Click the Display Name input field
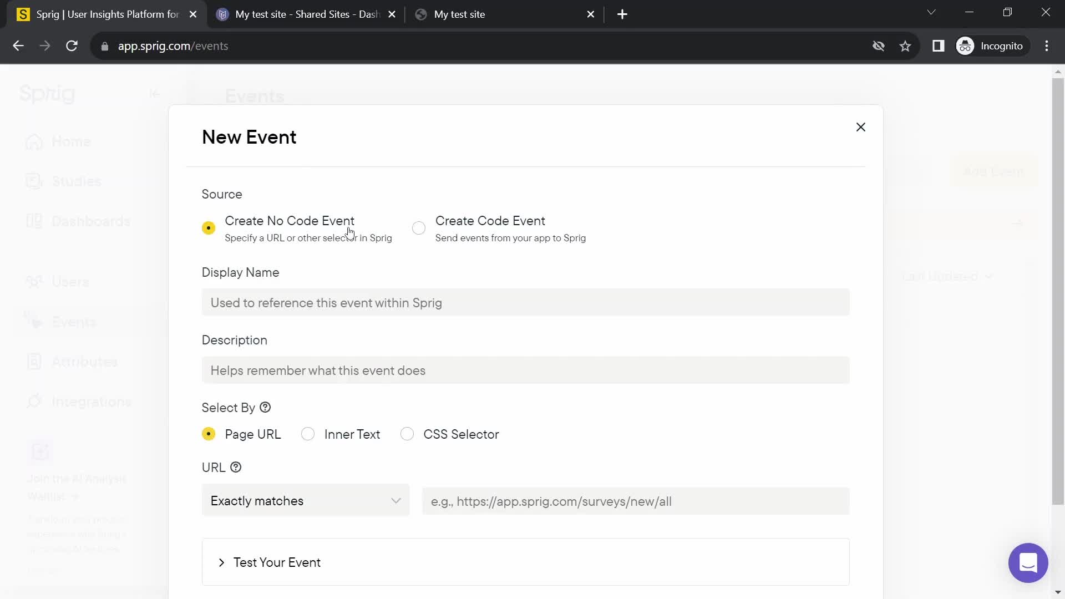This screenshot has width=1065, height=599. click(x=526, y=303)
